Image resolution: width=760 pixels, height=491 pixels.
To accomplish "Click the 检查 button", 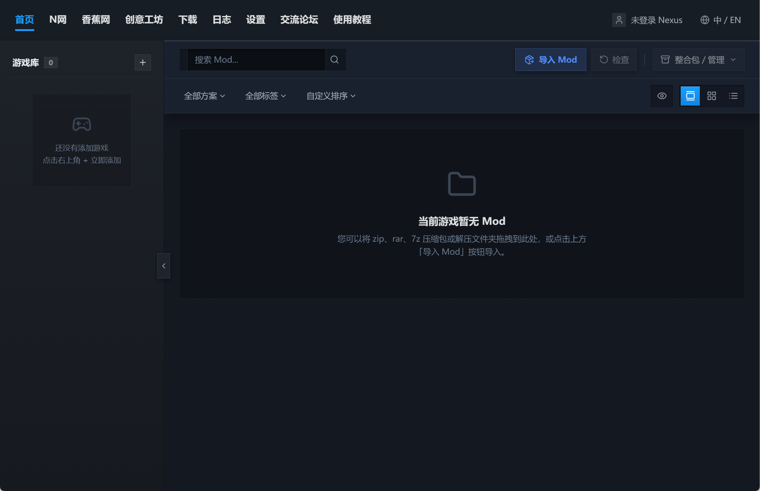I will pyautogui.click(x=614, y=59).
